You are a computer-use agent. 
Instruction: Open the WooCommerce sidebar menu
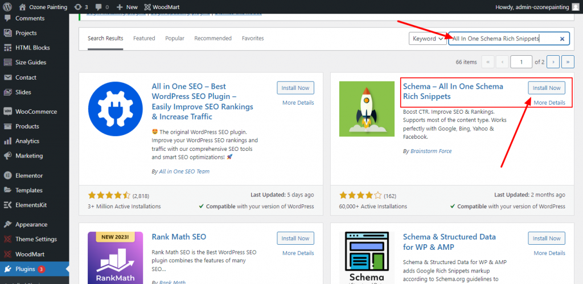[35, 112]
